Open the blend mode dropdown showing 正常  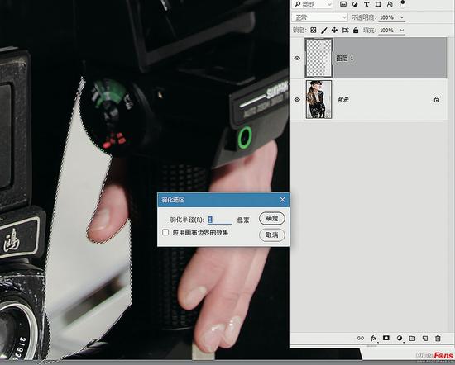point(319,17)
